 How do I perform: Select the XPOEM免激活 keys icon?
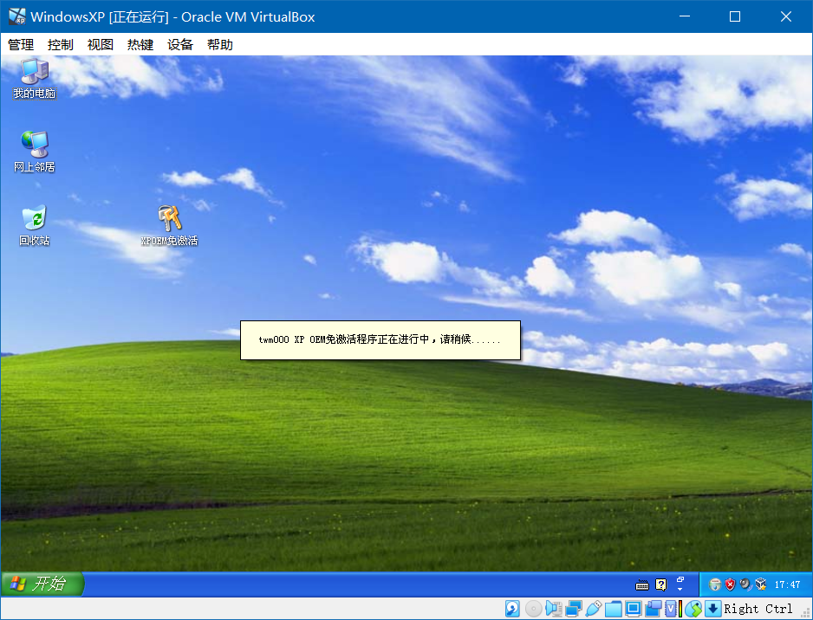[169, 225]
